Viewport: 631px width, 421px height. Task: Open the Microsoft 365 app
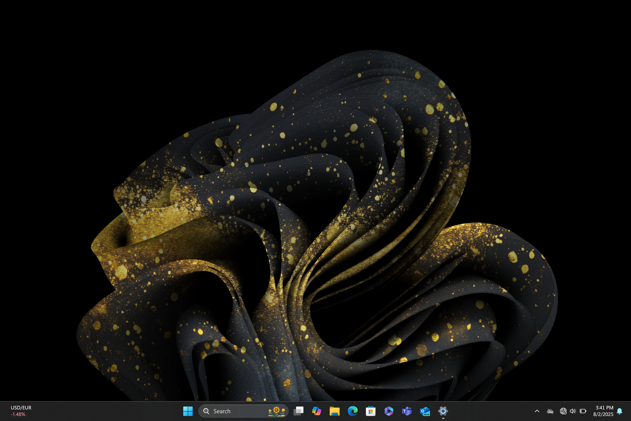(x=388, y=411)
